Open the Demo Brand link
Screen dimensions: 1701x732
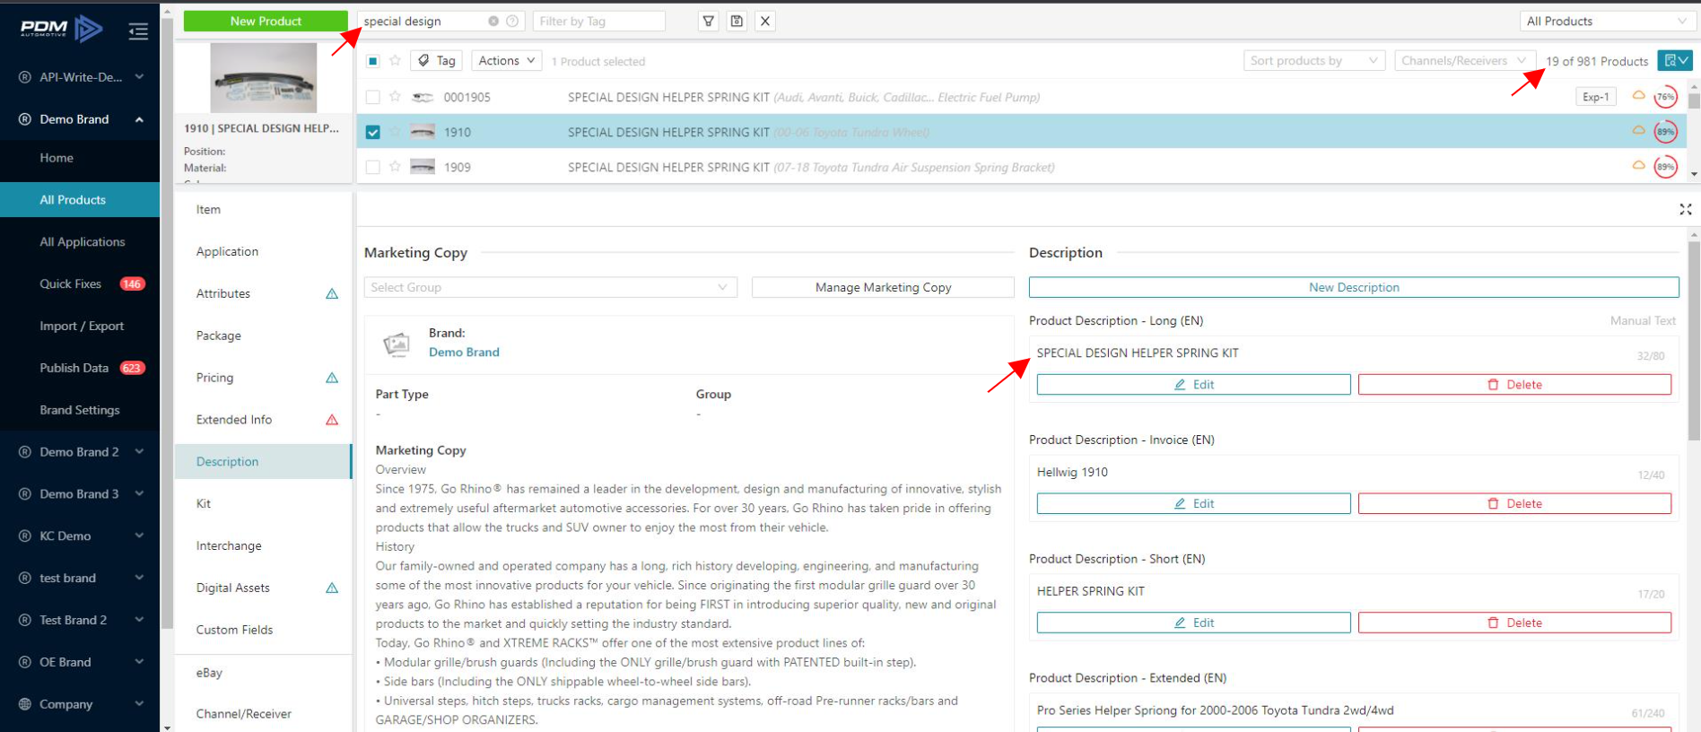pos(464,353)
